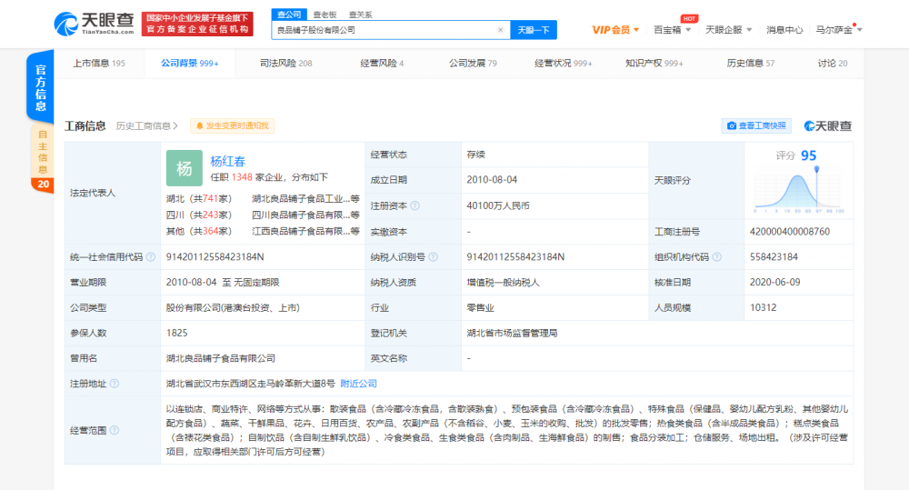This screenshot has width=909, height=490.
Task: Select the 查关系 search tab
Action: 361,15
